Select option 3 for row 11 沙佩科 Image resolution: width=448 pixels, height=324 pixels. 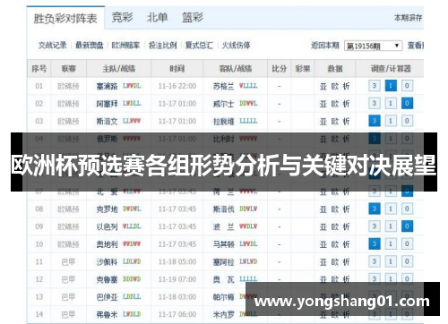pos(375,261)
